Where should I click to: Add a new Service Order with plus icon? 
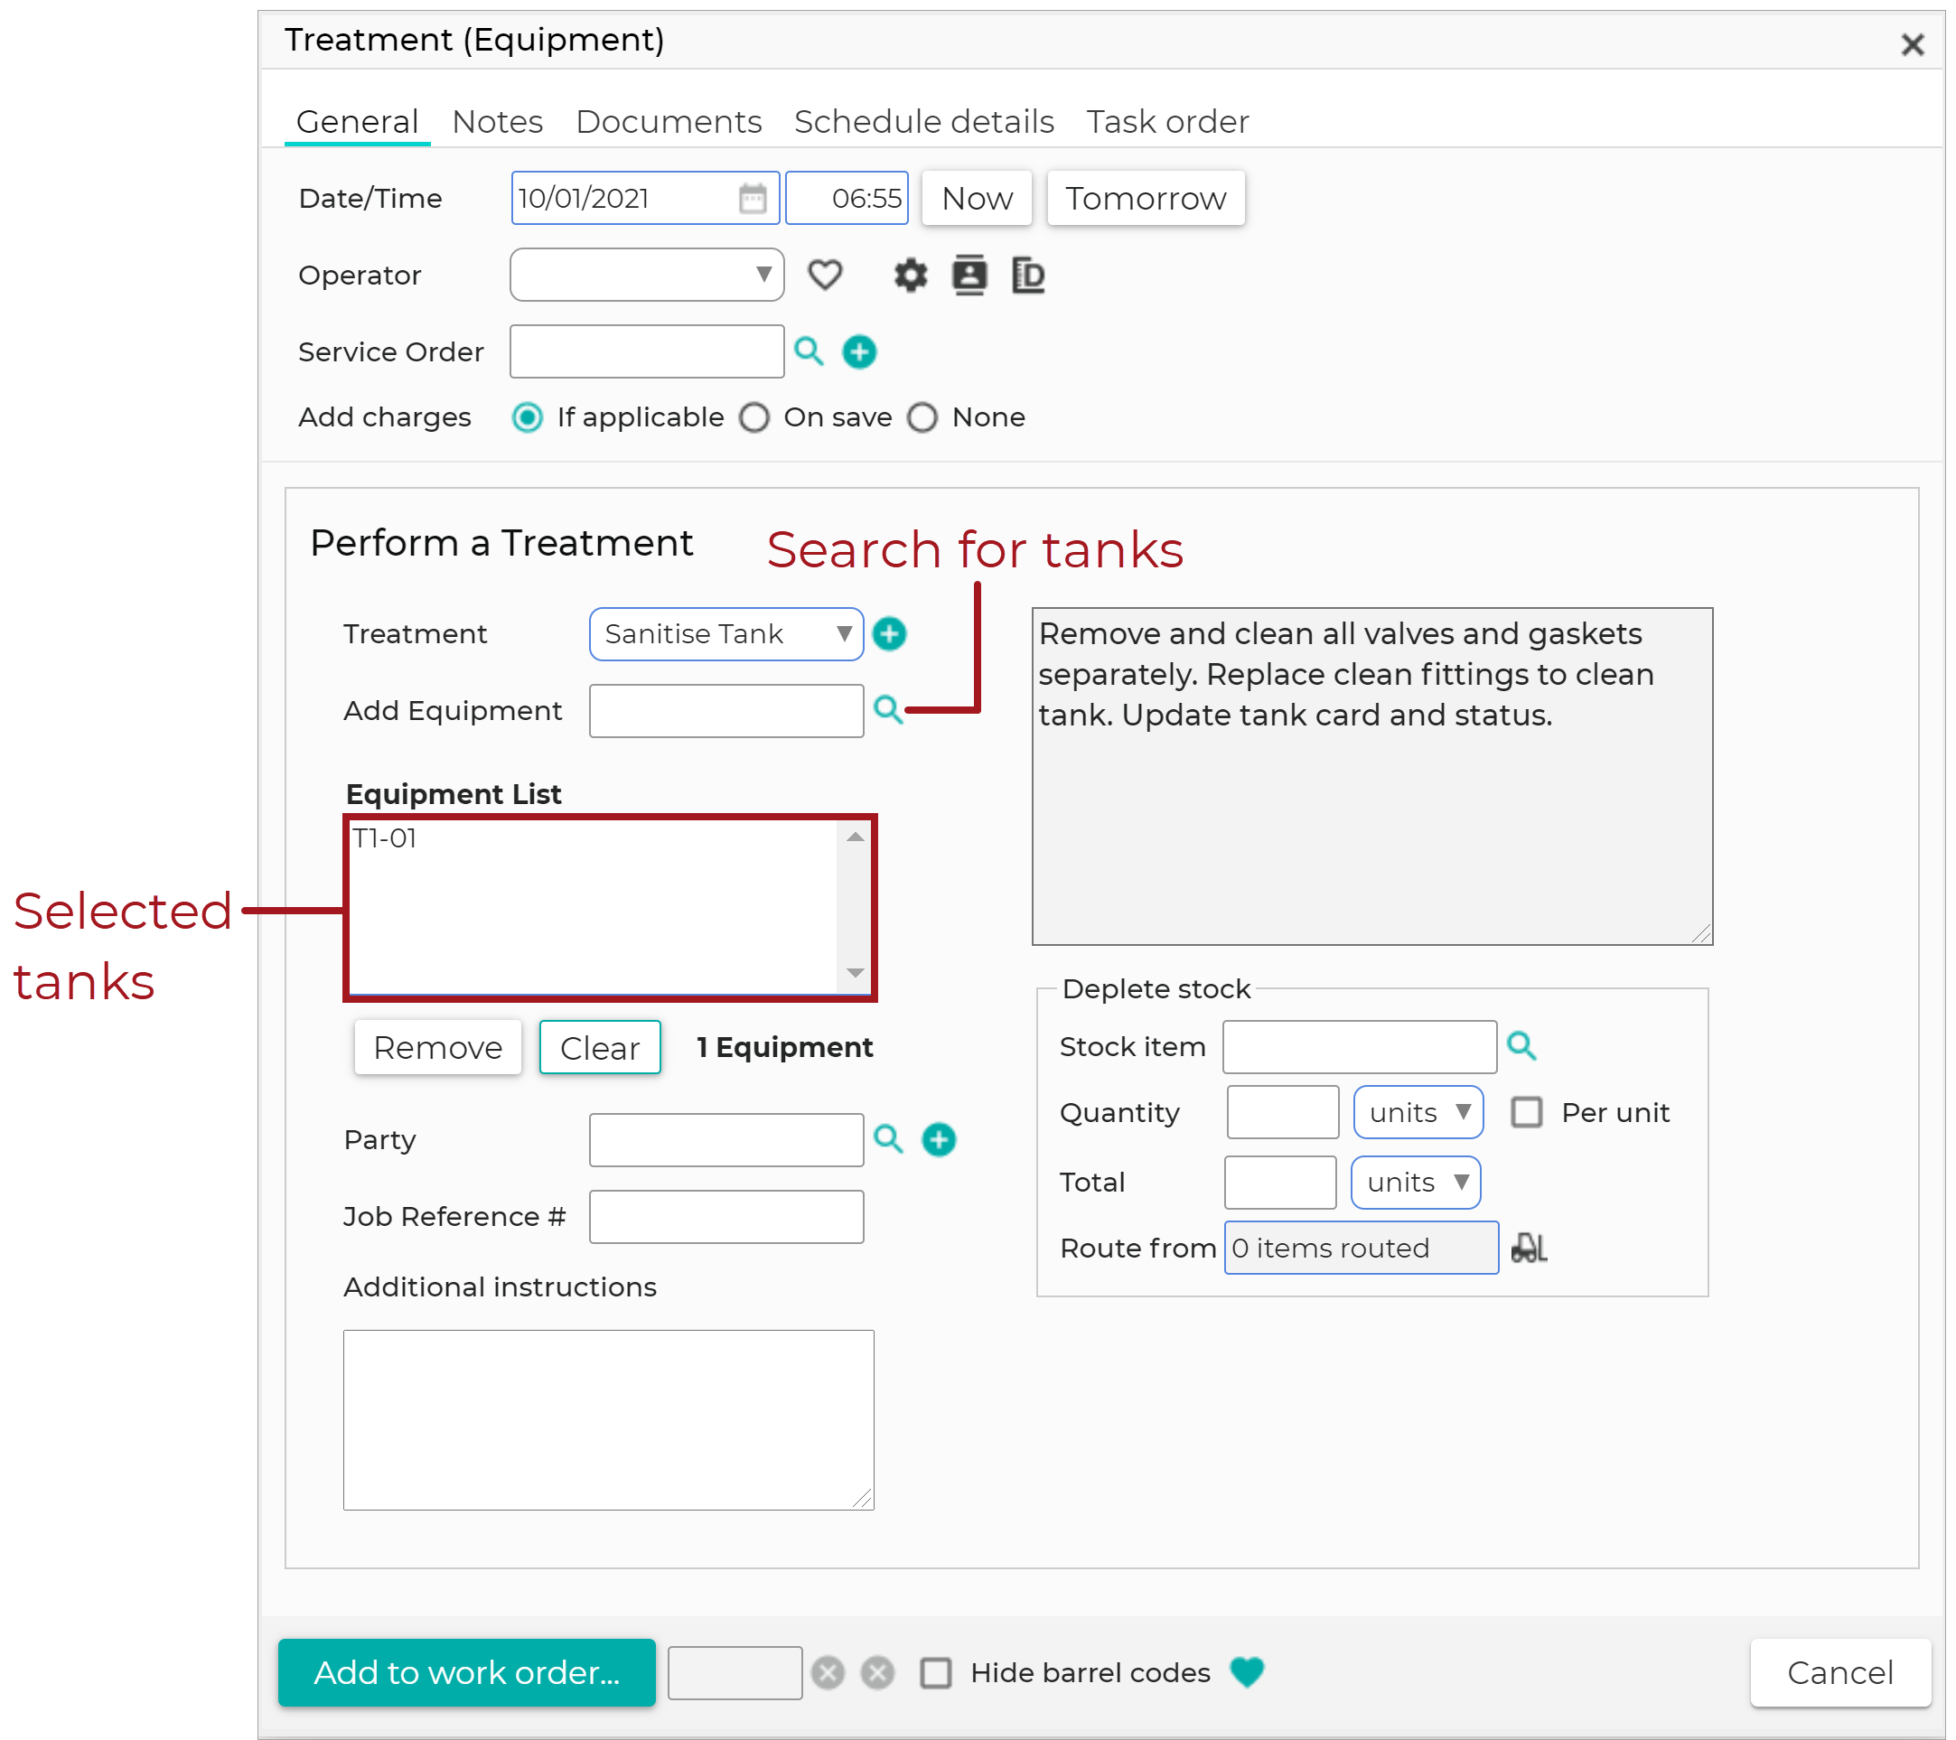coord(859,352)
